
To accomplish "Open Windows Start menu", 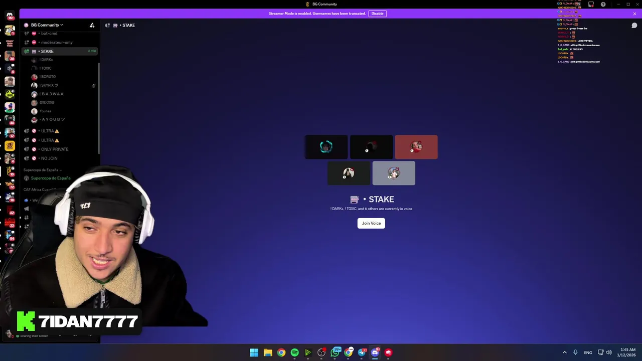I will point(254,352).
